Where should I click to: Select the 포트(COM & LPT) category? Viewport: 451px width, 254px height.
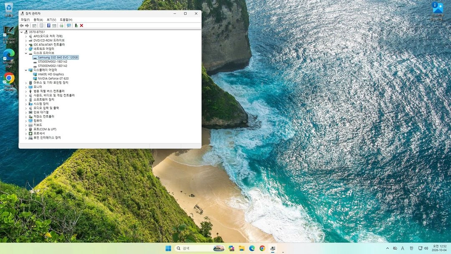click(45, 129)
